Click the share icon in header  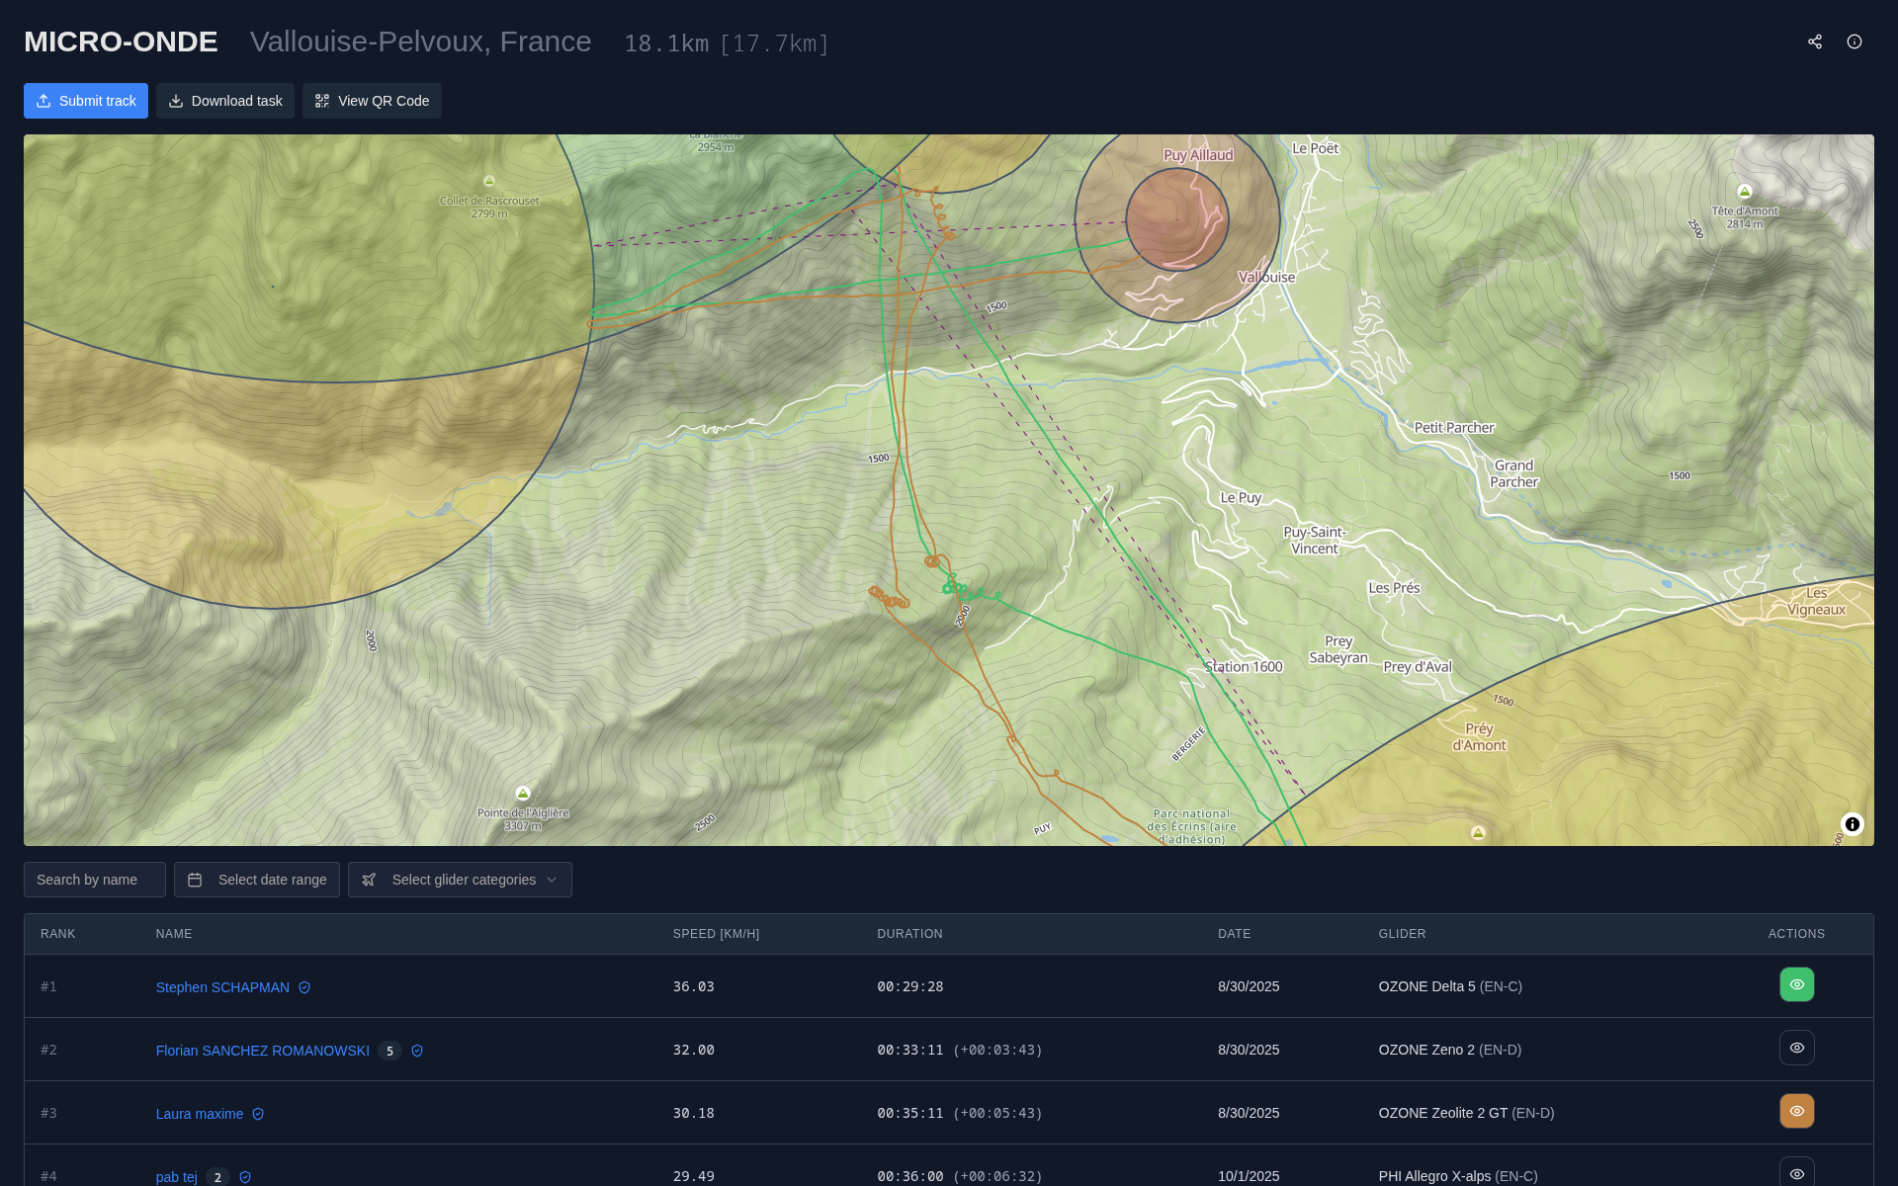pyautogui.click(x=1815, y=42)
